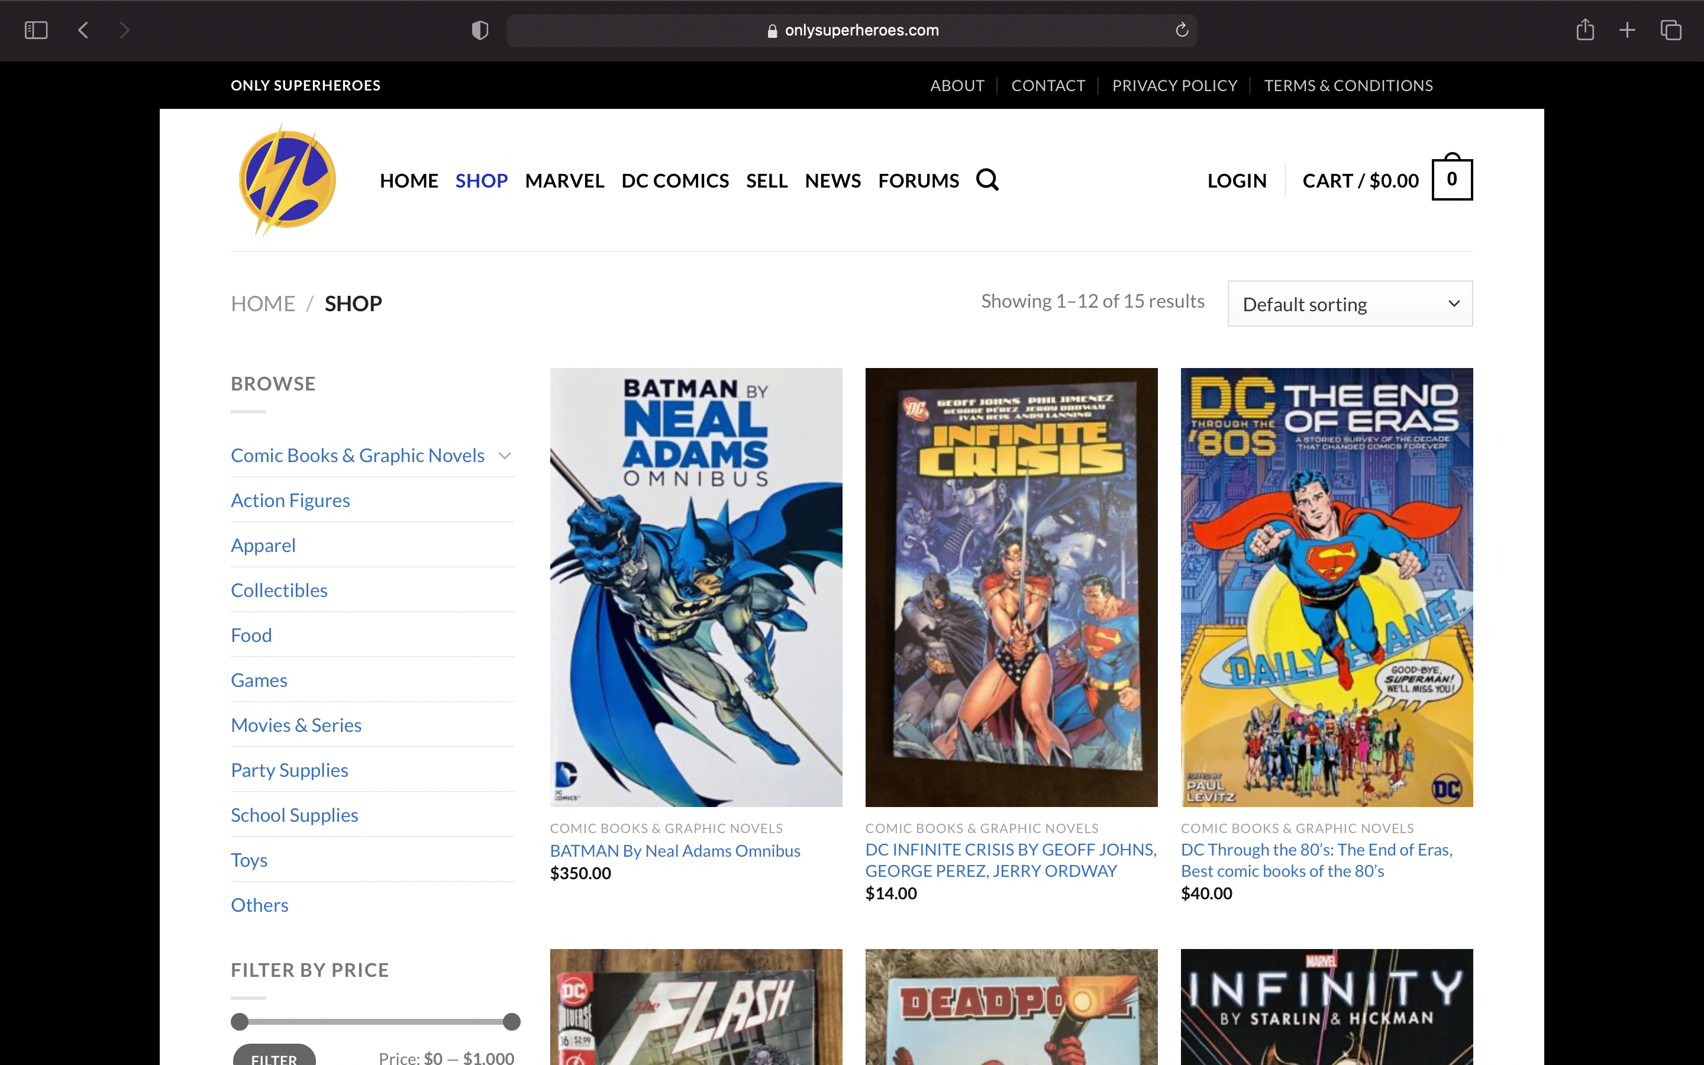Click the left price slider handle
The image size is (1704, 1065).
(x=240, y=1021)
